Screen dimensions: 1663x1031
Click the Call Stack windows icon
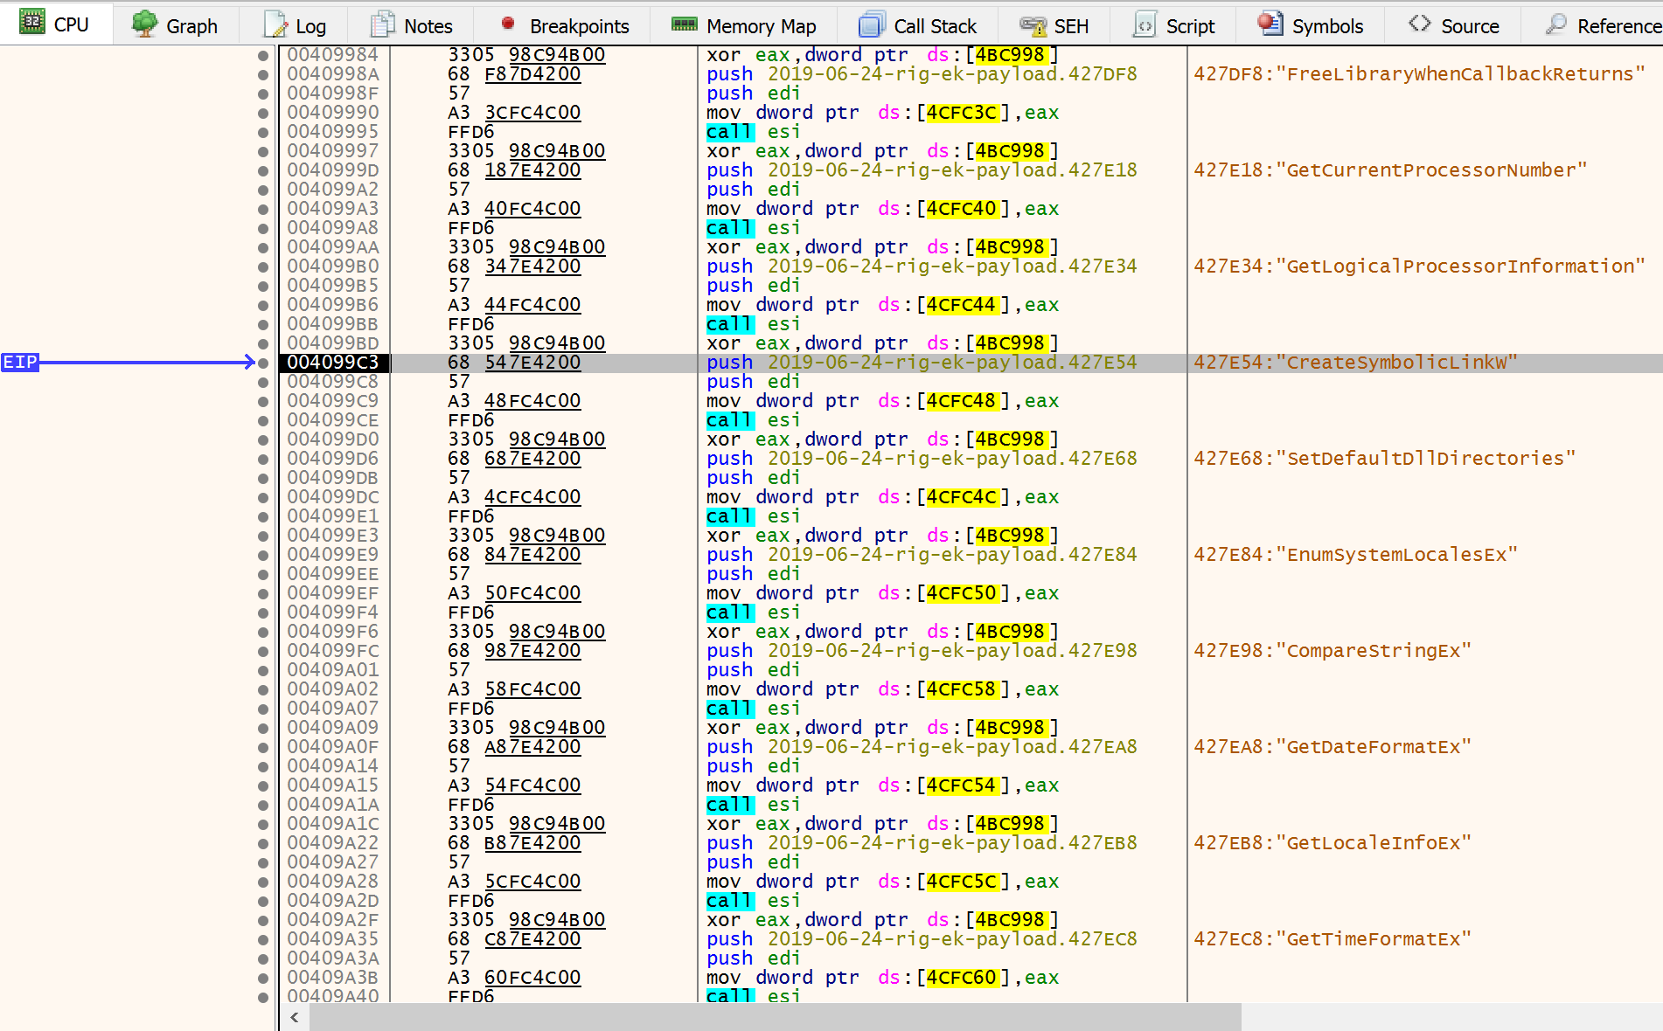pos(872,24)
